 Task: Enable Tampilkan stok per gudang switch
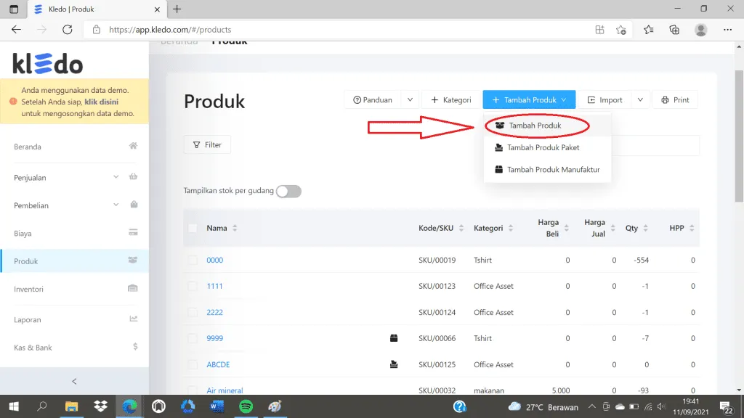point(288,191)
